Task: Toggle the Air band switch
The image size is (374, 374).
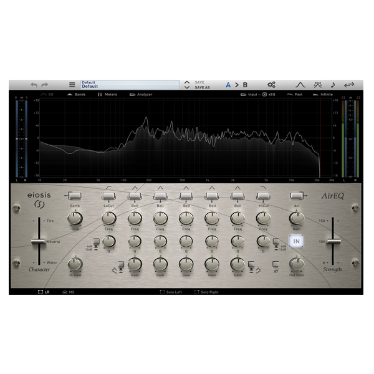Action: coord(297,195)
